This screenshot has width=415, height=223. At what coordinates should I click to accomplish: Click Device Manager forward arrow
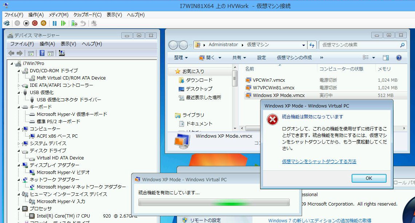click(x=20, y=53)
